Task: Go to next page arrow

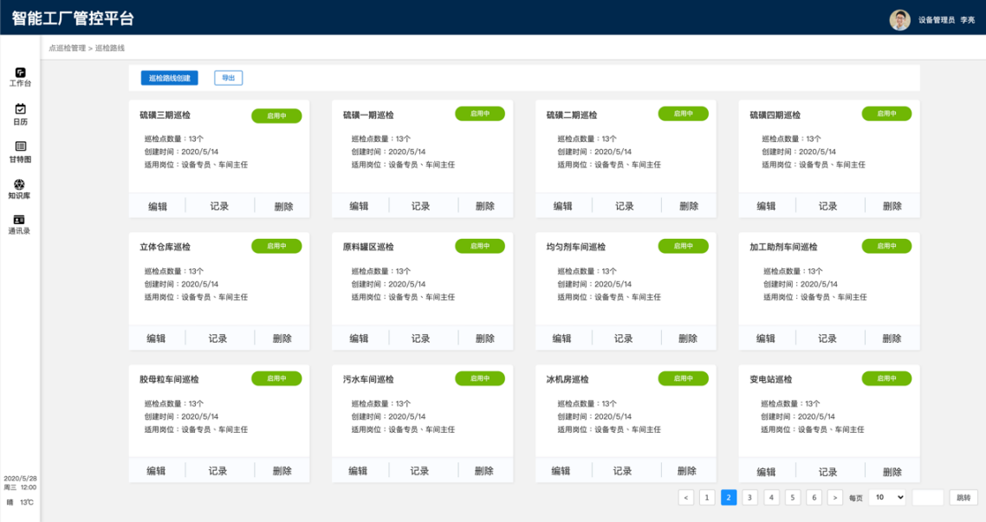Action: (x=834, y=497)
